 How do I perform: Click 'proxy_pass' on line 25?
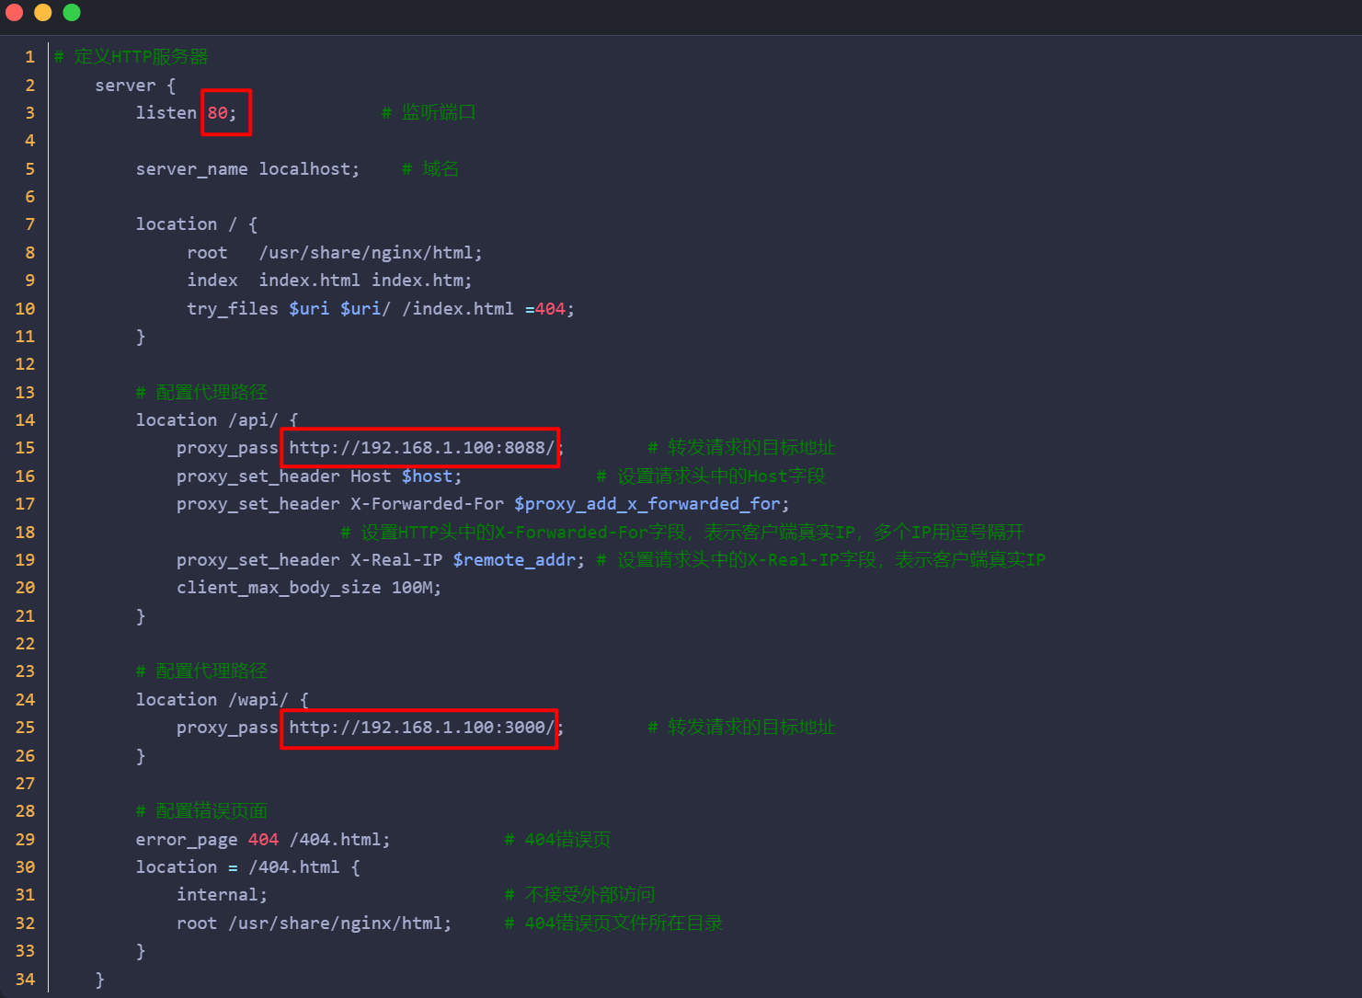[x=227, y=727]
